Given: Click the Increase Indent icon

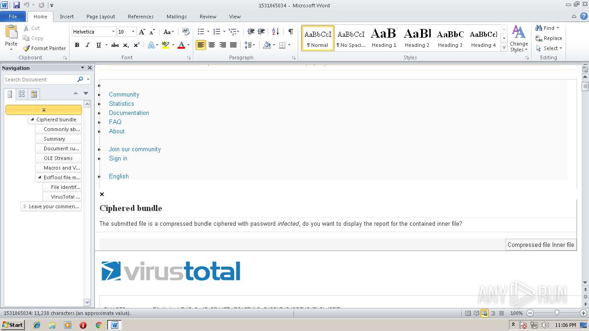Looking at the screenshot, I should [261, 32].
